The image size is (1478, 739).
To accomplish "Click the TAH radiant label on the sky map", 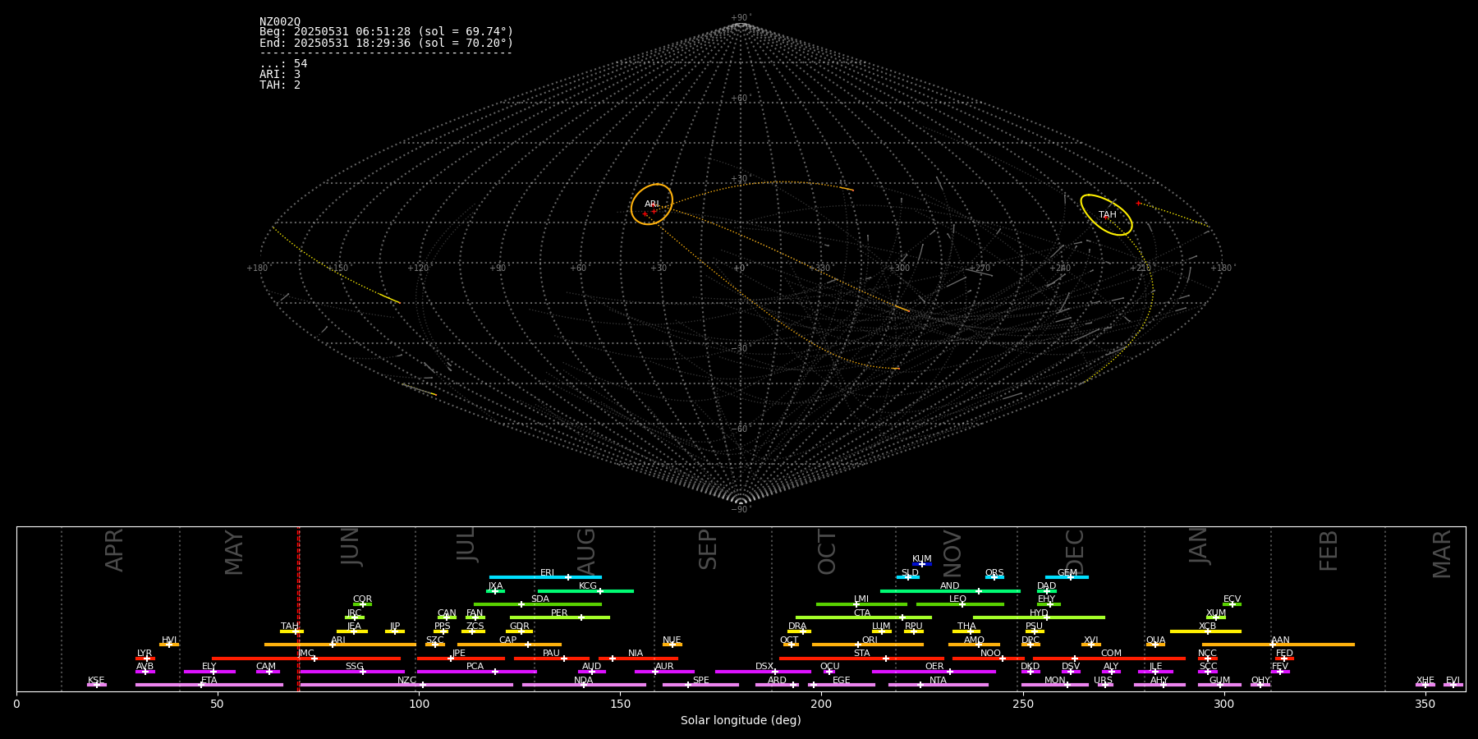I will (x=1108, y=215).
